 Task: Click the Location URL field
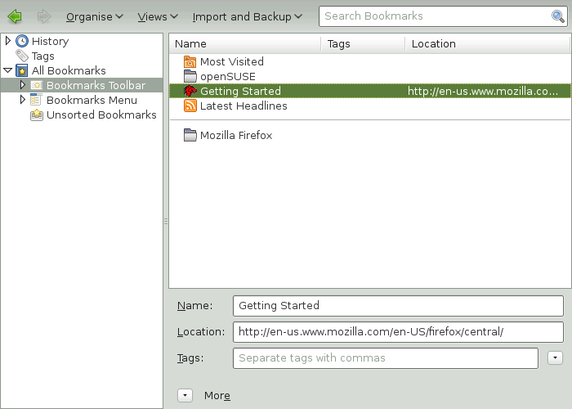point(398,332)
